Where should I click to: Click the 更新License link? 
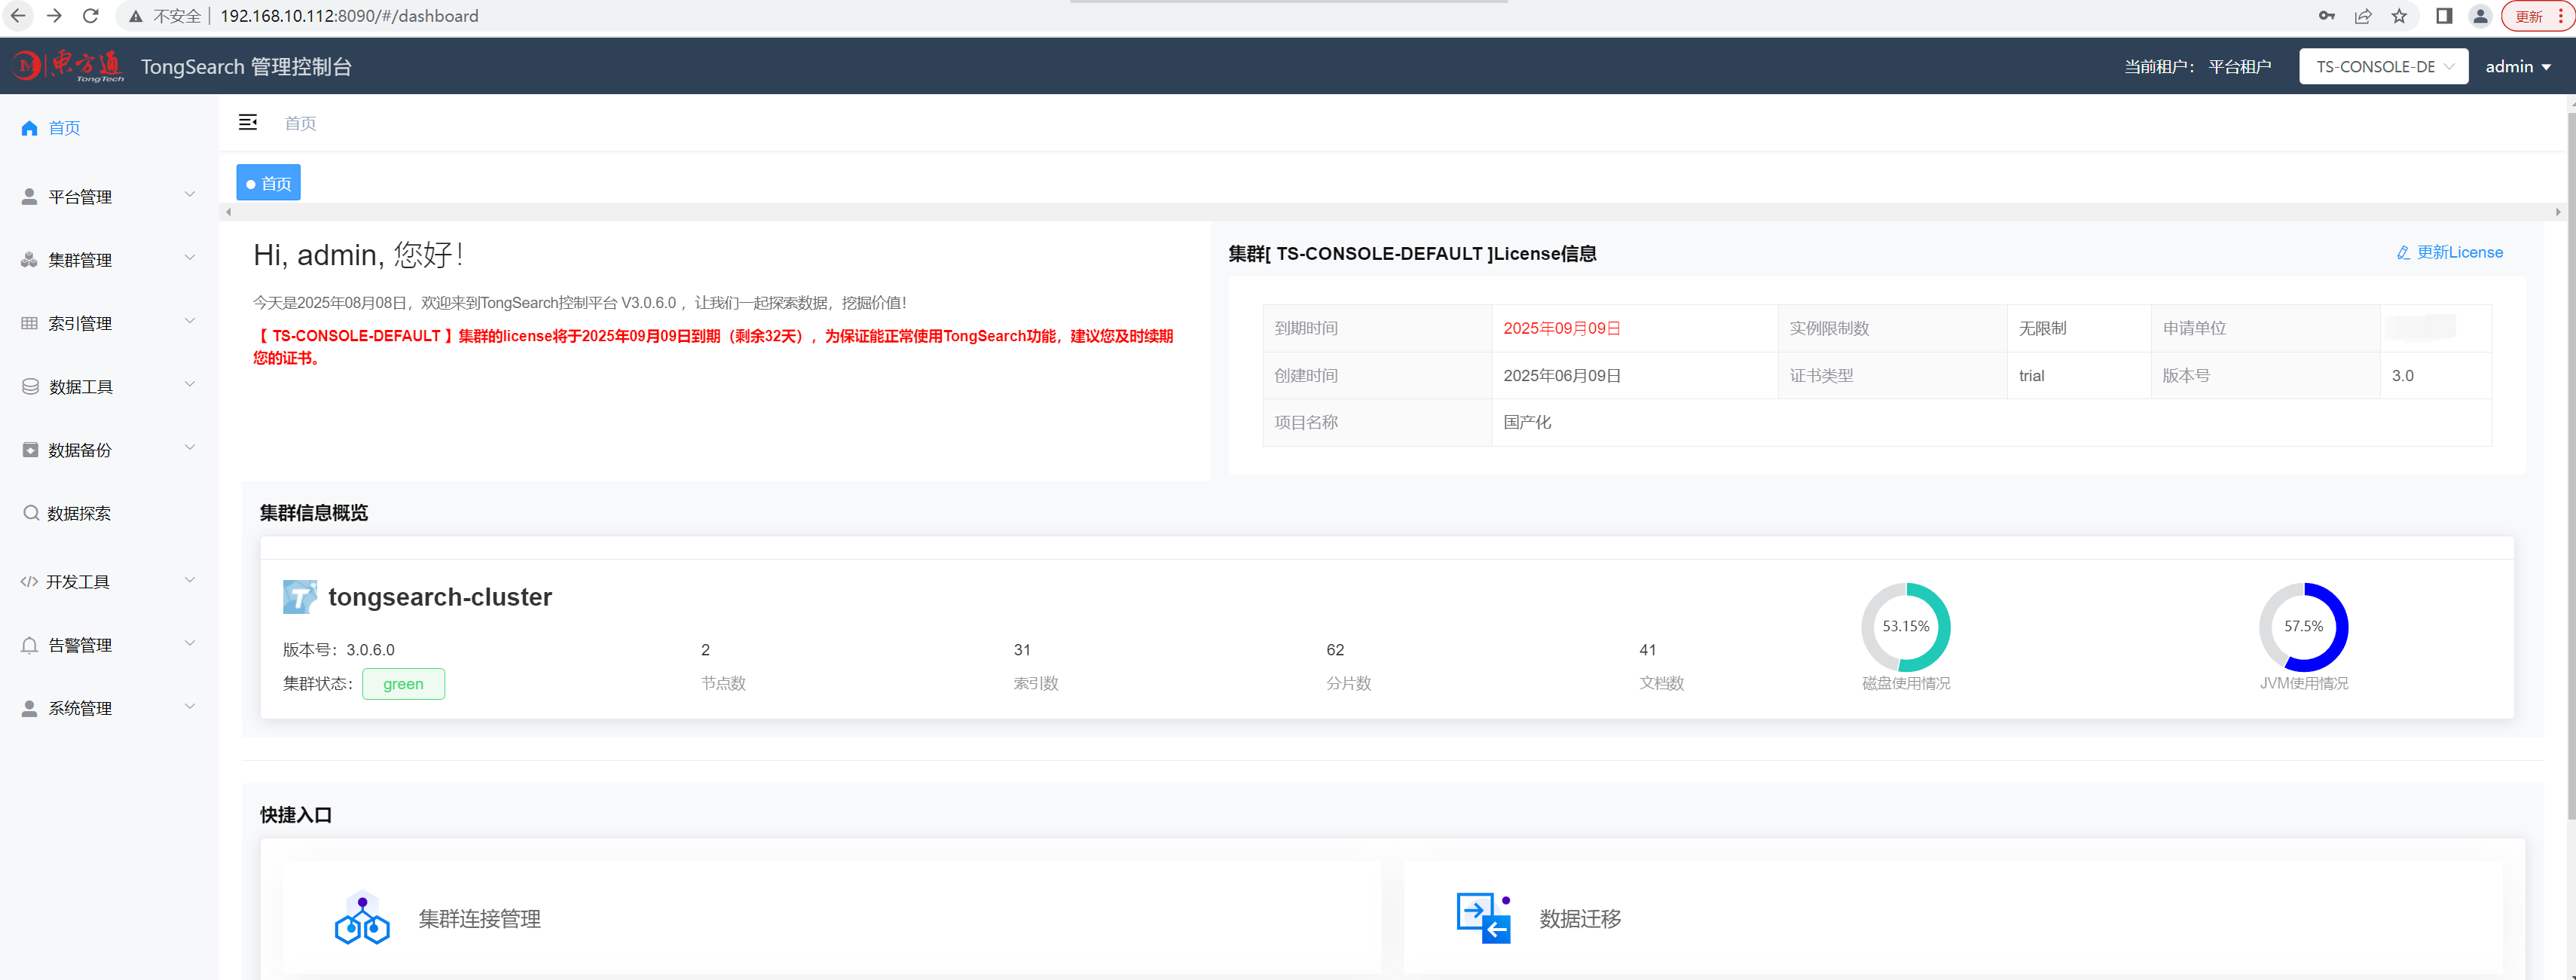[x=2460, y=253]
